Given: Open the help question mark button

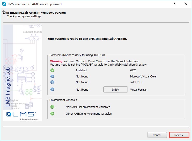Looking at the screenshot, I should (x=174, y=4).
